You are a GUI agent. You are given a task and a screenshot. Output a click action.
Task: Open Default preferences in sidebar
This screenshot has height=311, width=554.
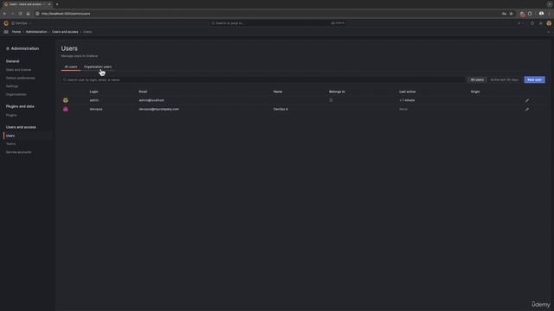pyautogui.click(x=20, y=78)
